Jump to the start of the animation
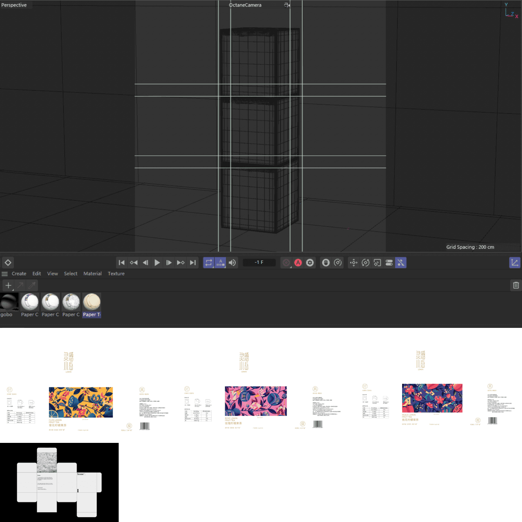This screenshot has width=522, height=522. (122, 263)
